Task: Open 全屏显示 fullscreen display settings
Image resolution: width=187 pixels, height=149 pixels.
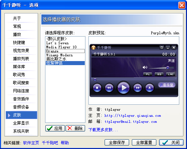Action: 22,123
